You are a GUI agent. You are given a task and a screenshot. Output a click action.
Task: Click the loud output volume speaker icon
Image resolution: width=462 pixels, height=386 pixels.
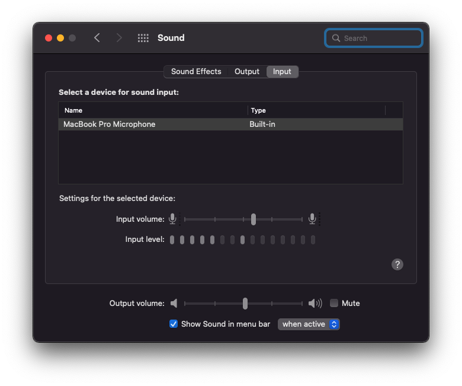tap(315, 303)
